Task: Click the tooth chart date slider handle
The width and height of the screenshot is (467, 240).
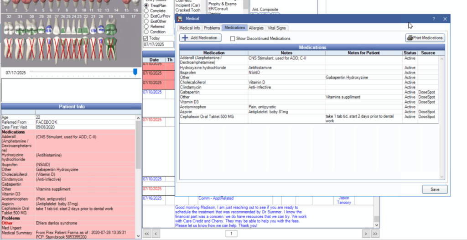Action: (135, 72)
